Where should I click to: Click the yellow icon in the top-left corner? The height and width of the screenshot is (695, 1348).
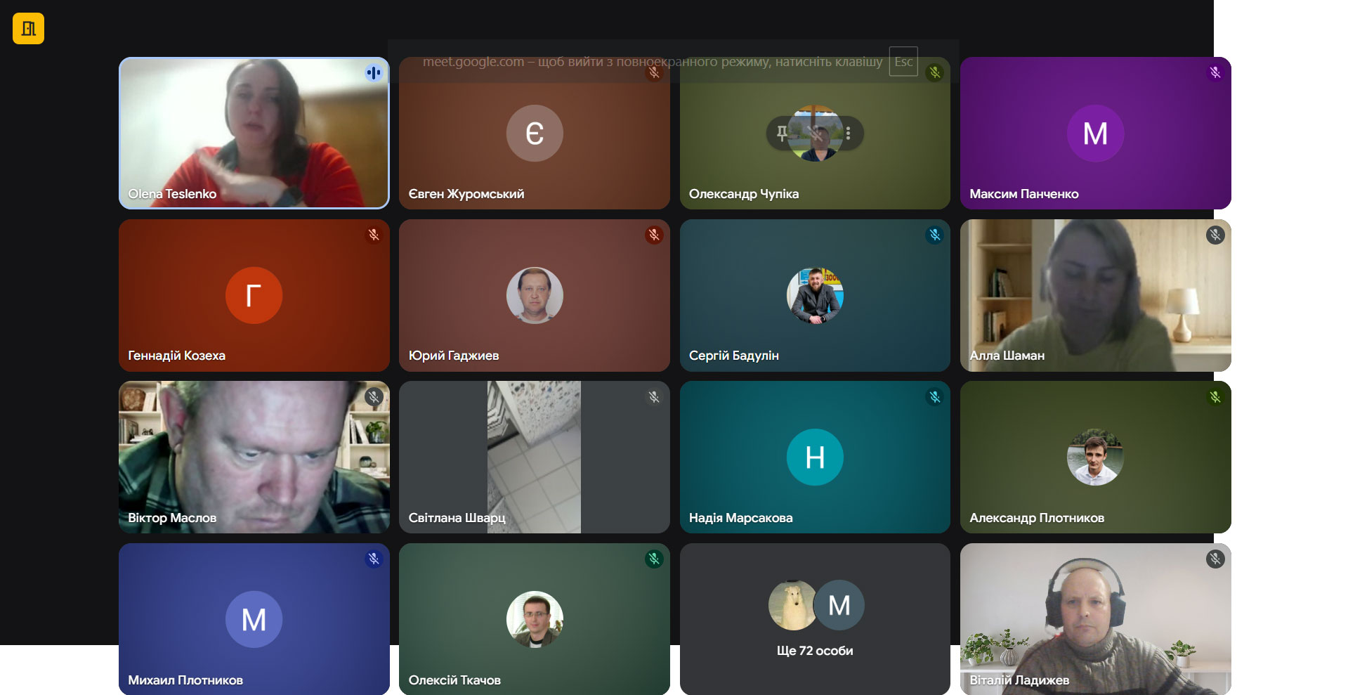tap(28, 29)
